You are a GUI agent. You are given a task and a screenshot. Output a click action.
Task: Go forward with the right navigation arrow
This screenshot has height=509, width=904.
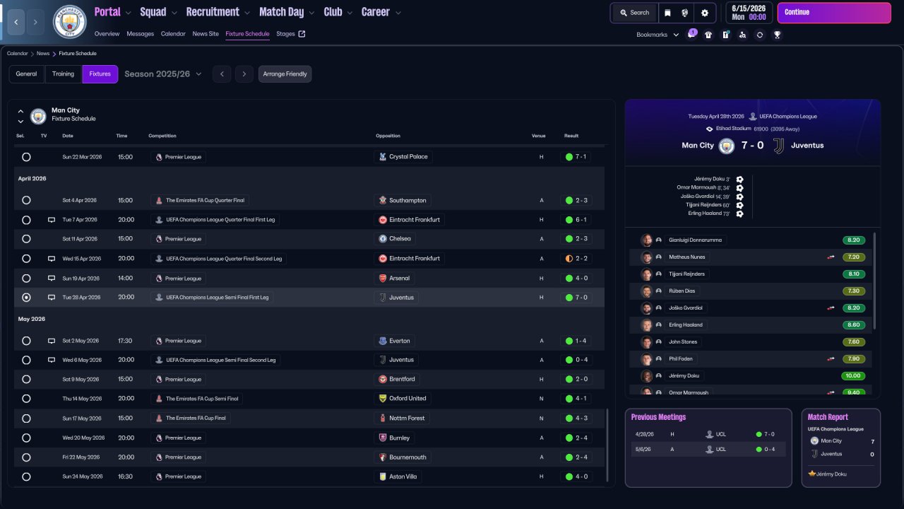36,23
